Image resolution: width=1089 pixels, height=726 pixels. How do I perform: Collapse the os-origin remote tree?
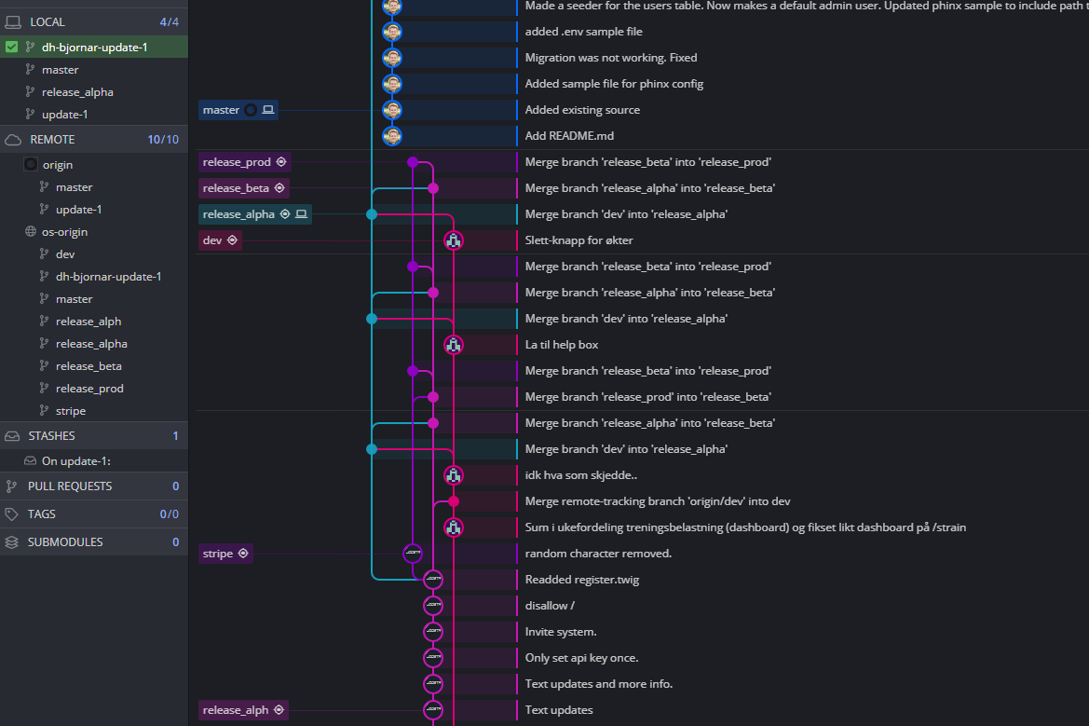[94, 231]
